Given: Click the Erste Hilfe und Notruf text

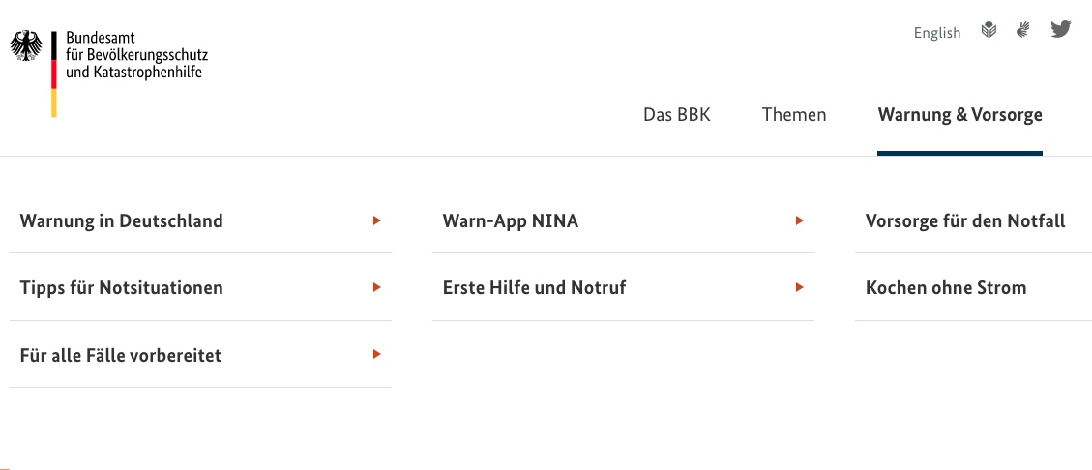Looking at the screenshot, I should [x=534, y=287].
